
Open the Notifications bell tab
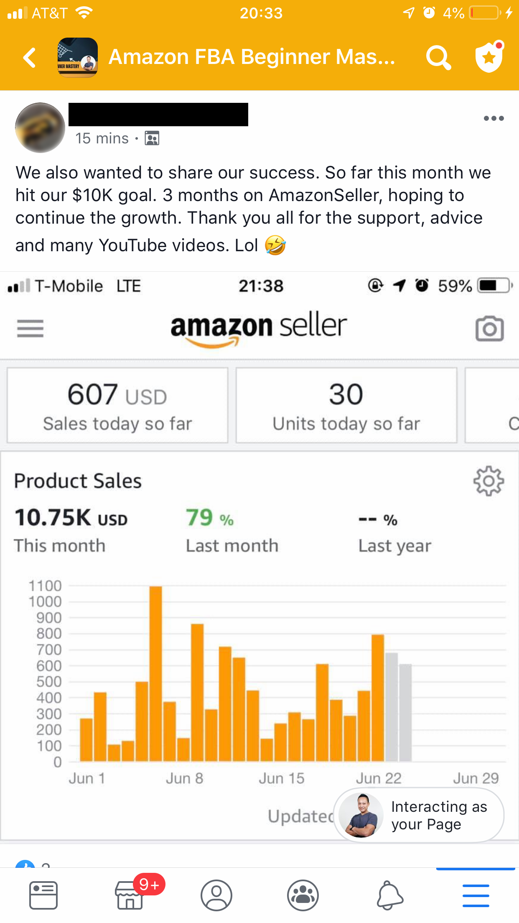(x=389, y=895)
